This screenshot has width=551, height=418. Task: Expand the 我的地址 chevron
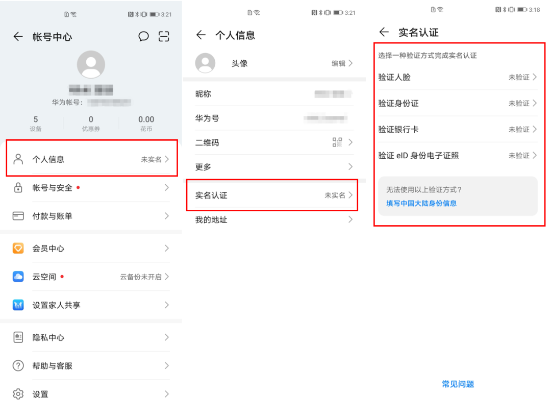tap(350, 219)
